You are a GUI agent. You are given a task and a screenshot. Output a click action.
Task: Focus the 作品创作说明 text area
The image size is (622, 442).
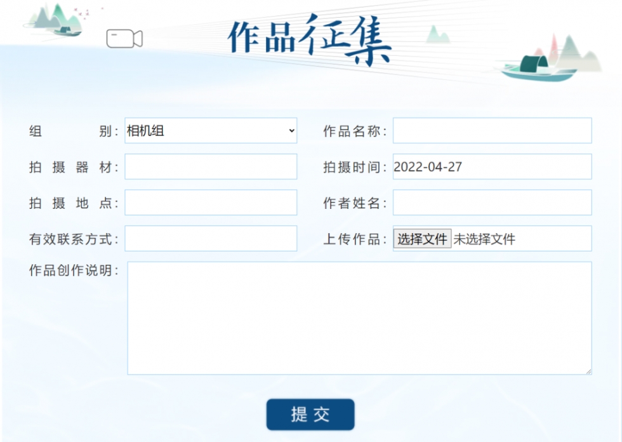pos(359,318)
